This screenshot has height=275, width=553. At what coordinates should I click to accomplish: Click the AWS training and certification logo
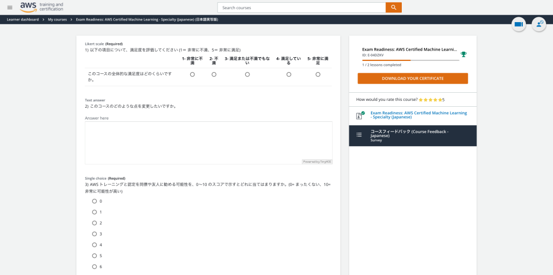coord(42,6)
